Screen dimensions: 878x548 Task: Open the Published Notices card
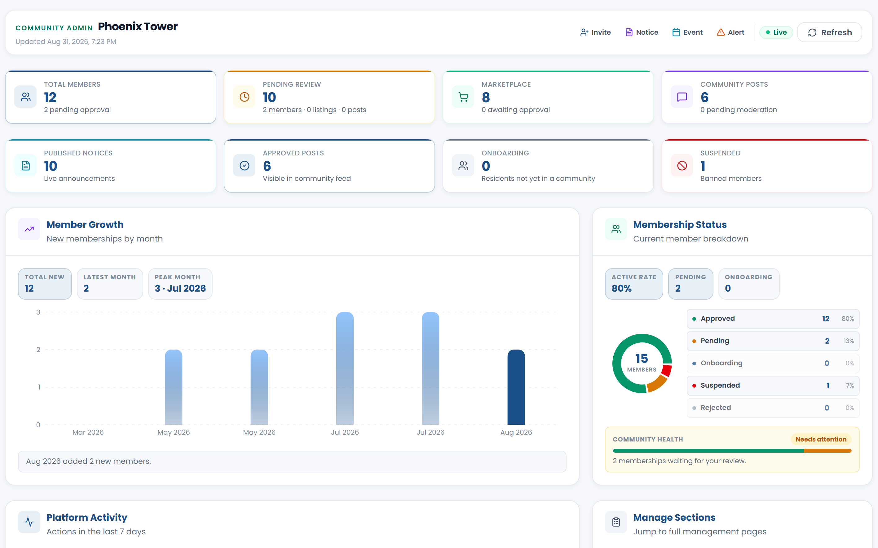[111, 166]
